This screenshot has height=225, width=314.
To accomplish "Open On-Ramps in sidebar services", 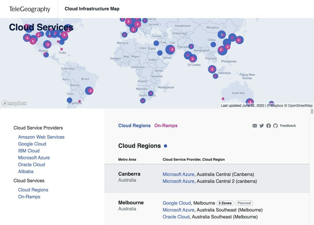I will point(29,197).
